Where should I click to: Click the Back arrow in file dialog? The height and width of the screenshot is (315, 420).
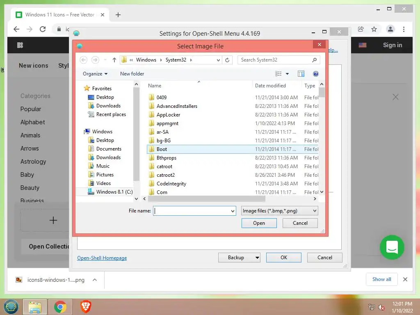click(x=83, y=60)
